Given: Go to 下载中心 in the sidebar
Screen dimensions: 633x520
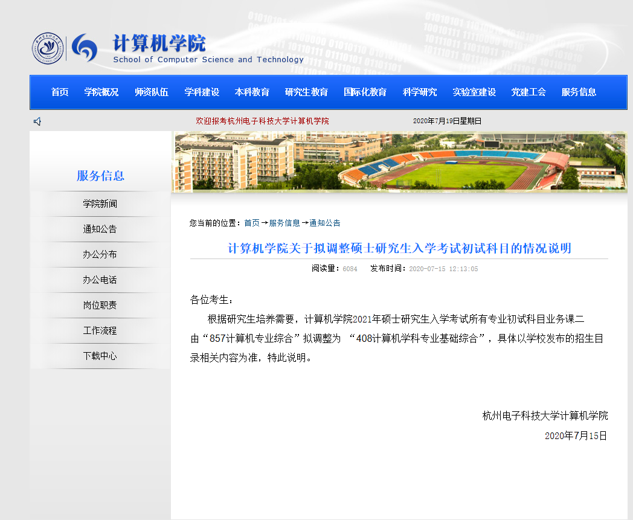Looking at the screenshot, I should point(100,356).
